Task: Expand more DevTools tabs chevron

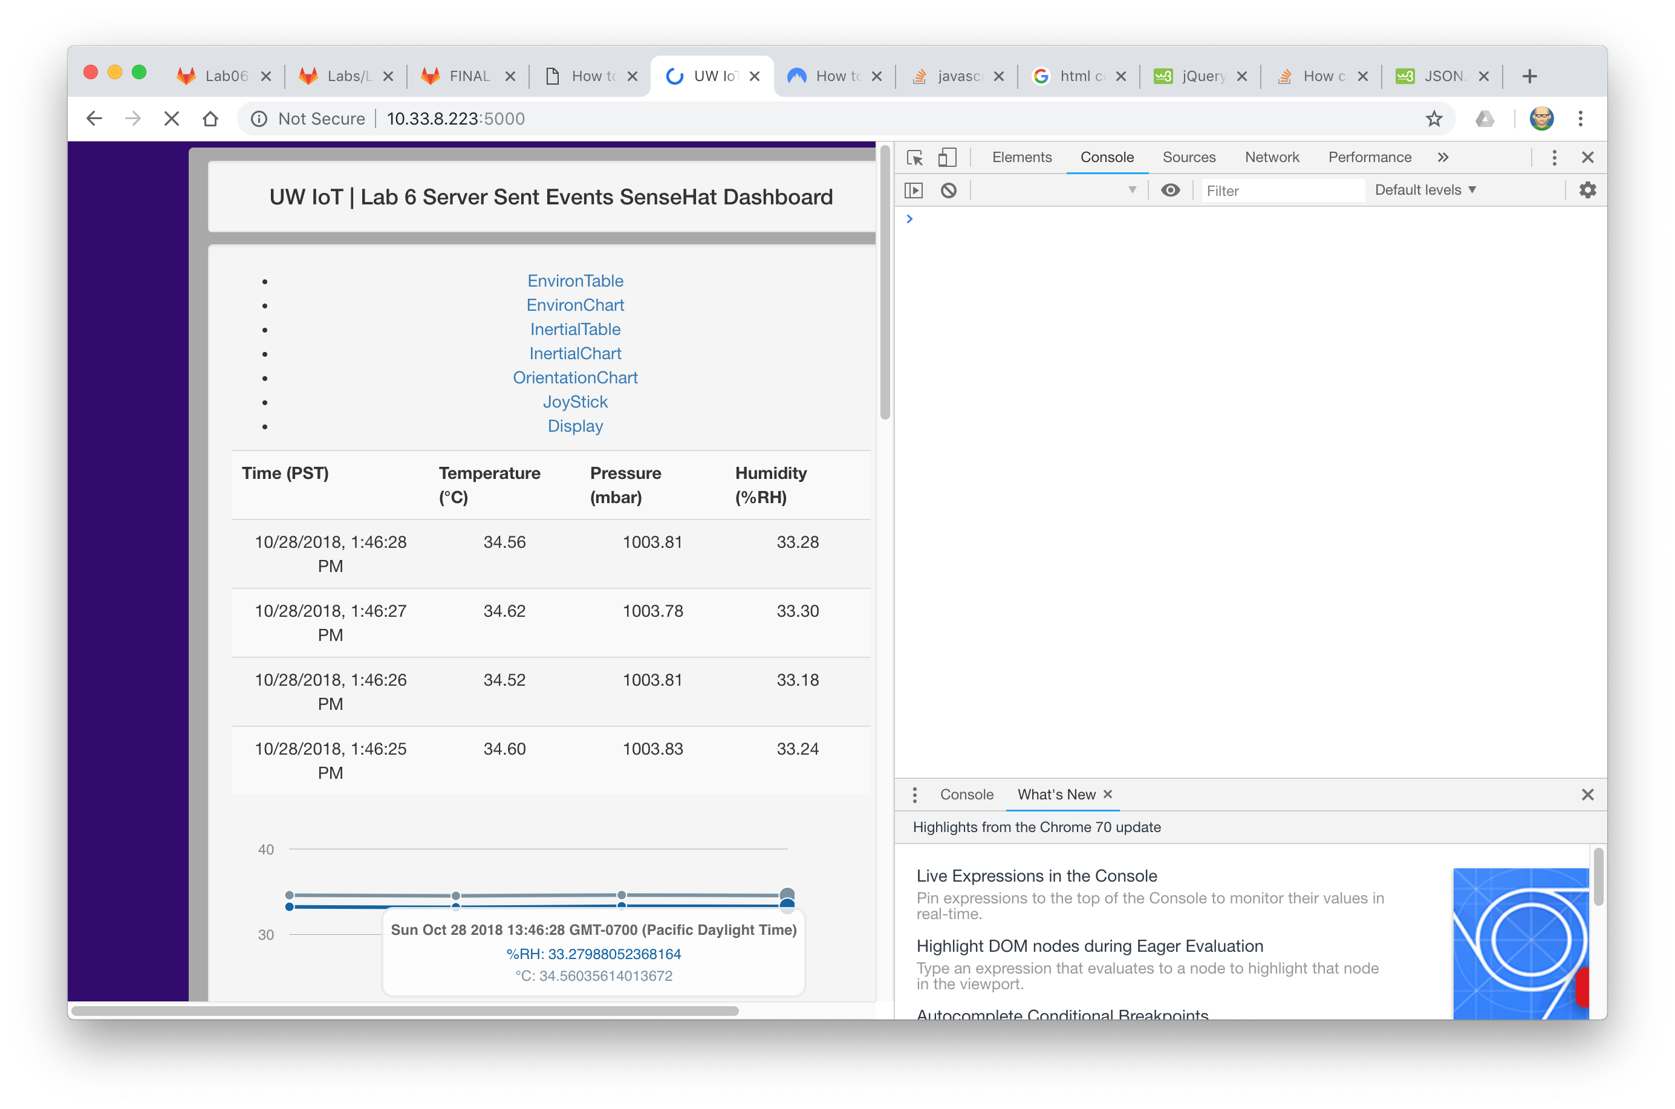Action: (x=1443, y=157)
